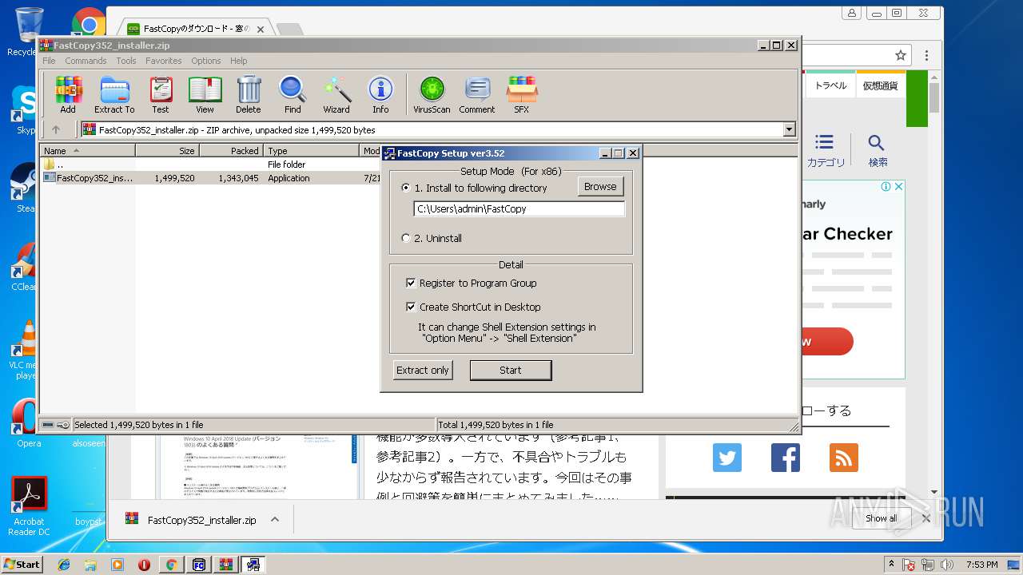Image resolution: width=1023 pixels, height=575 pixels.
Task: Click the Add toolbar icon in WinRAR
Action: coord(68,95)
